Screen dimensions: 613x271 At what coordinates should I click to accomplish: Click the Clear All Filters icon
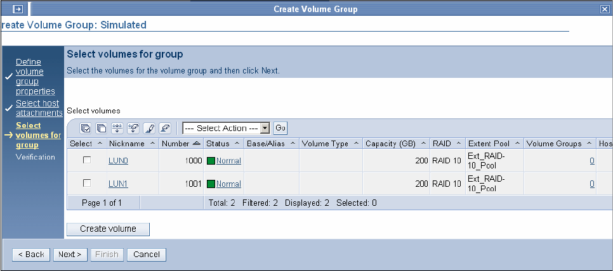tap(133, 128)
